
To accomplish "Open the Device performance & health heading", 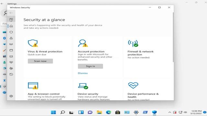I will (143, 95).
